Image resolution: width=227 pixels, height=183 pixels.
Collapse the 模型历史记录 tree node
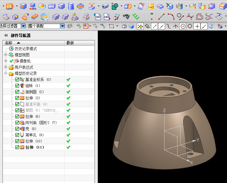tap(6, 73)
